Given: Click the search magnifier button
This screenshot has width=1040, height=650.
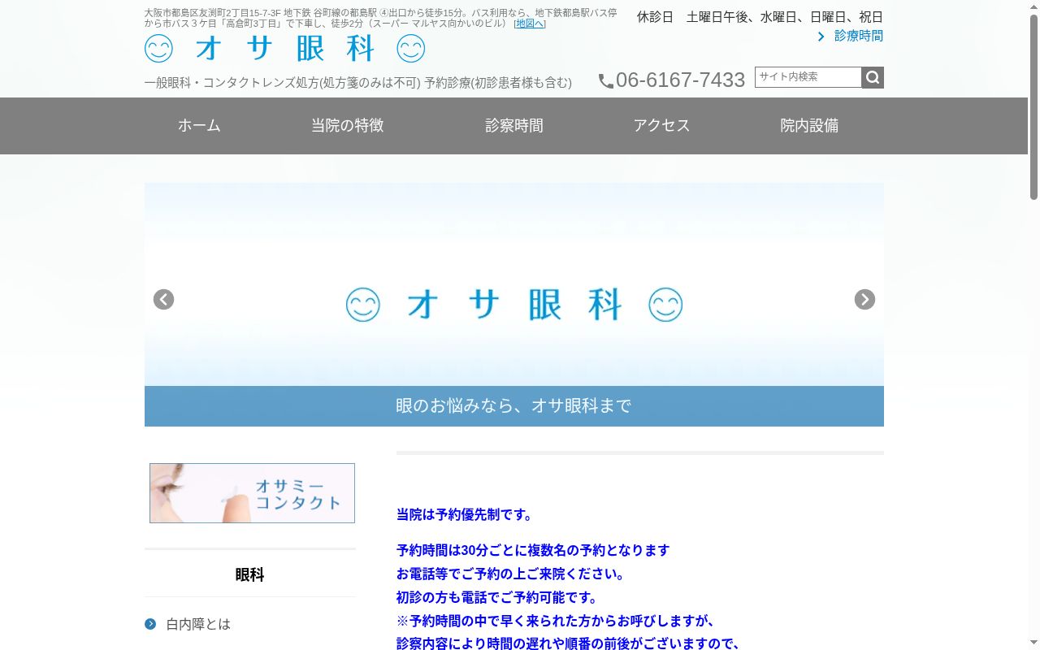Looking at the screenshot, I should pyautogui.click(x=873, y=77).
